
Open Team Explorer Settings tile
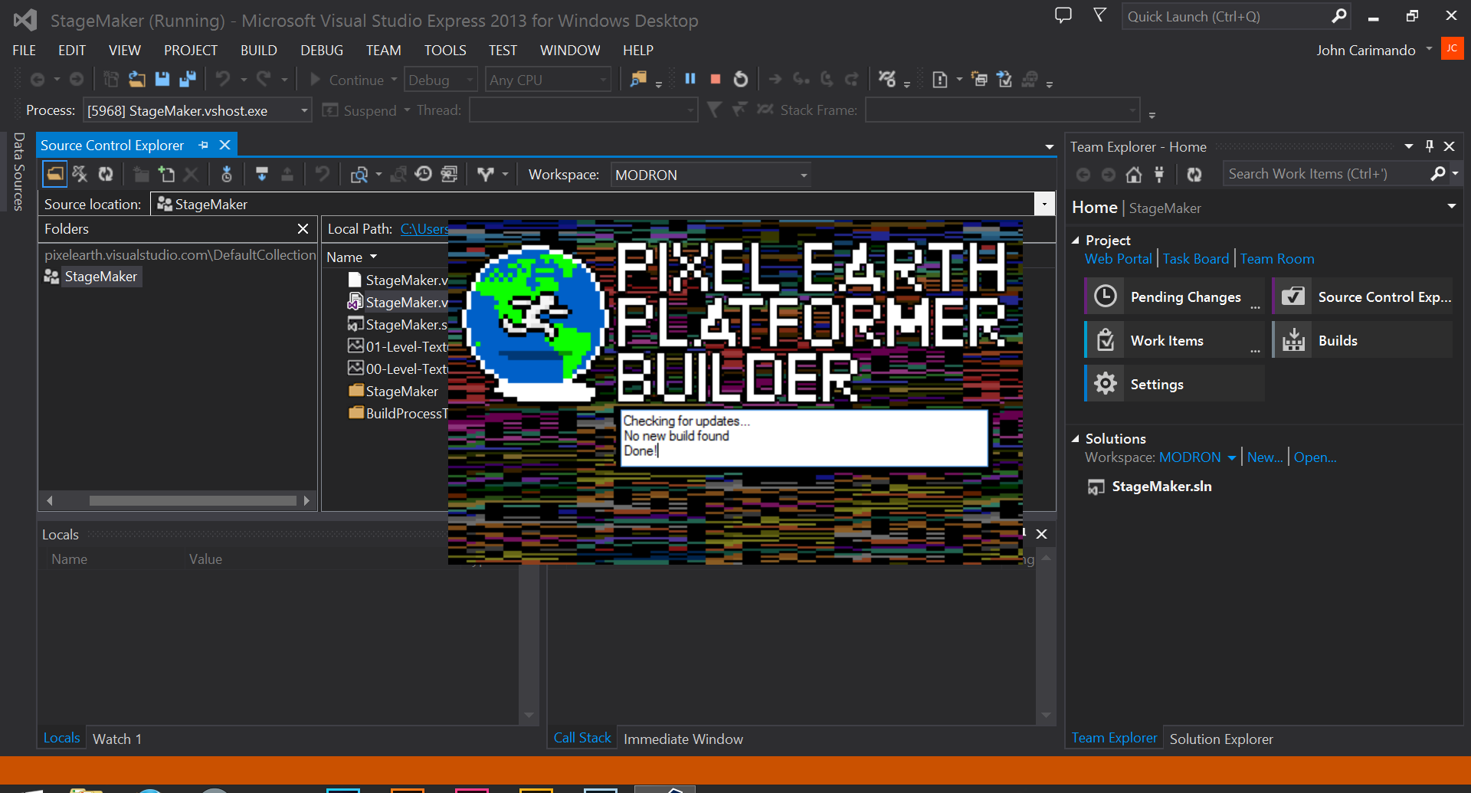pyautogui.click(x=1175, y=384)
